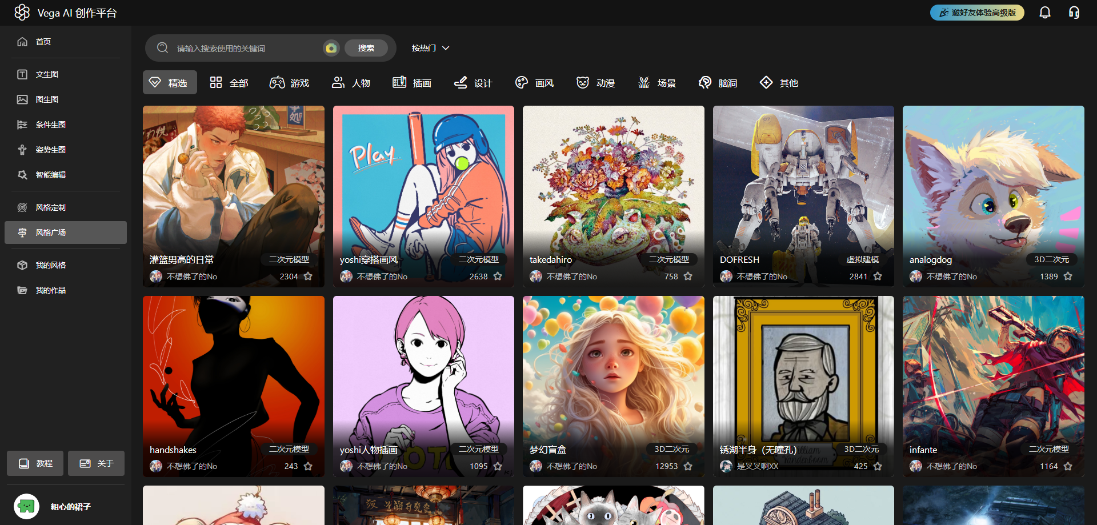The height and width of the screenshot is (525, 1097).
Task: Click the magnifier icon in search bar
Action: [x=163, y=48]
